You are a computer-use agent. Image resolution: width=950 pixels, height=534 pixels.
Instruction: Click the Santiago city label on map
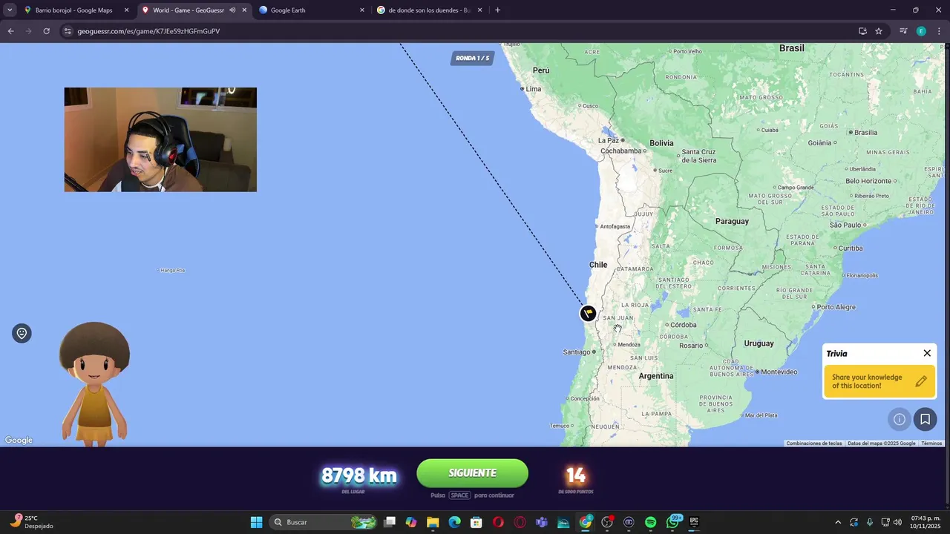pyautogui.click(x=576, y=352)
